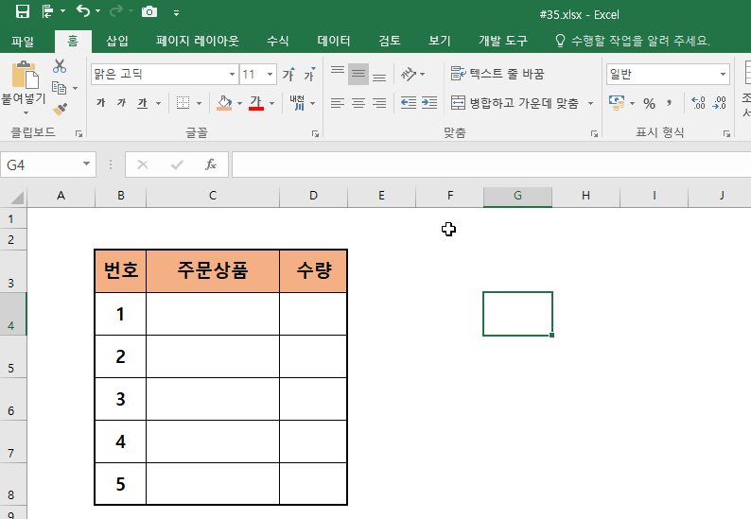This screenshot has width=751, height=519.
Task: Decrease indent with the left arrow icon
Action: pyautogui.click(x=409, y=103)
